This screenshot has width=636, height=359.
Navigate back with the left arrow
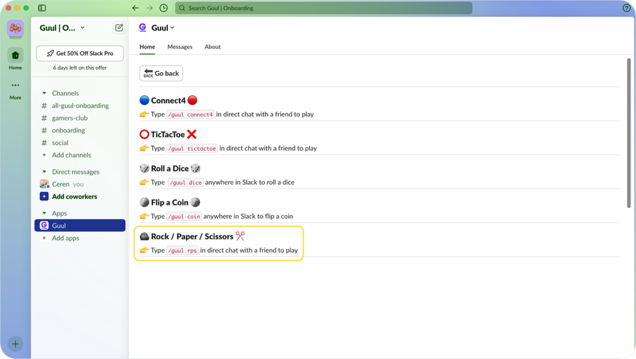[x=135, y=8]
